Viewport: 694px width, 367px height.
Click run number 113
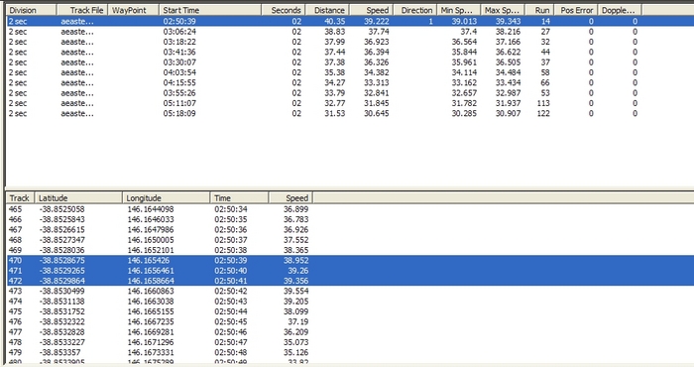(543, 103)
